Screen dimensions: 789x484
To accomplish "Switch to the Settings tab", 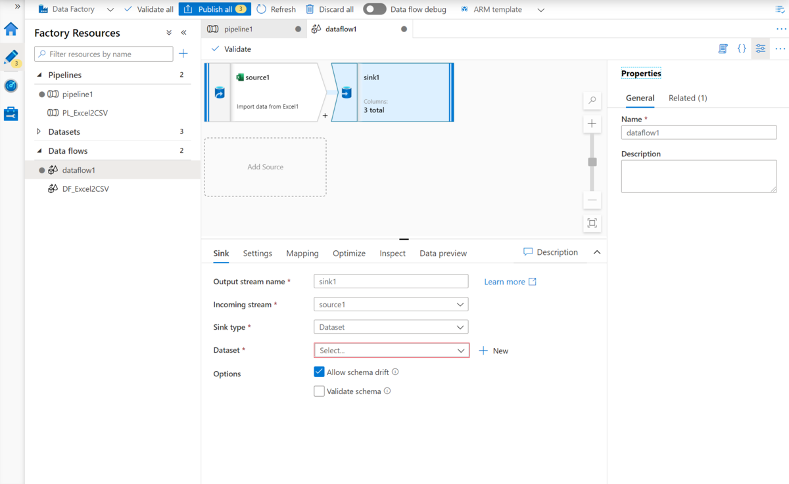I will click(257, 253).
